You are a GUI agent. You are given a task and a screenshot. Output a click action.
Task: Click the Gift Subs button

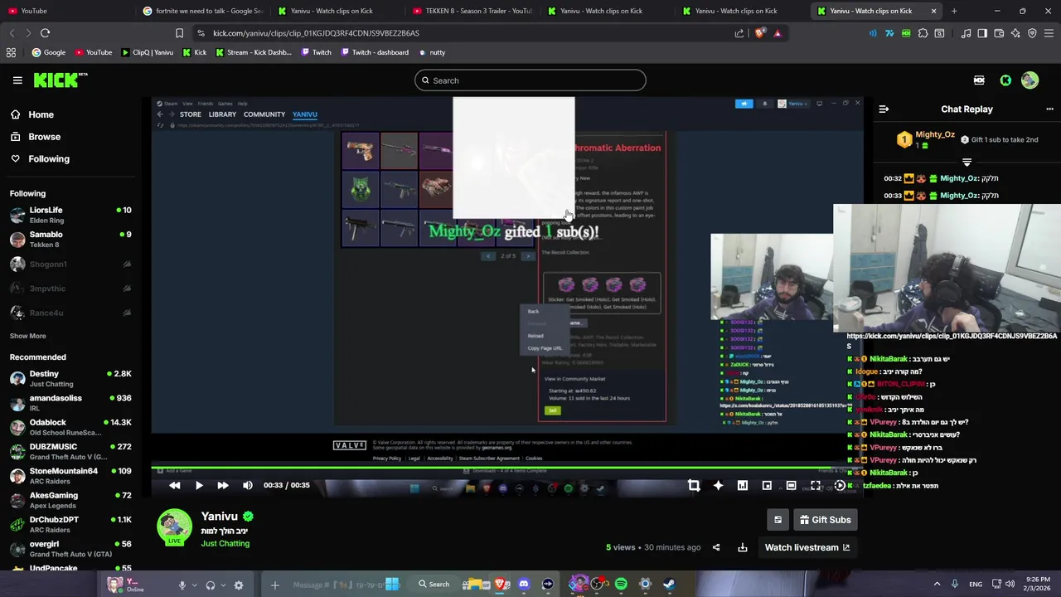825,520
